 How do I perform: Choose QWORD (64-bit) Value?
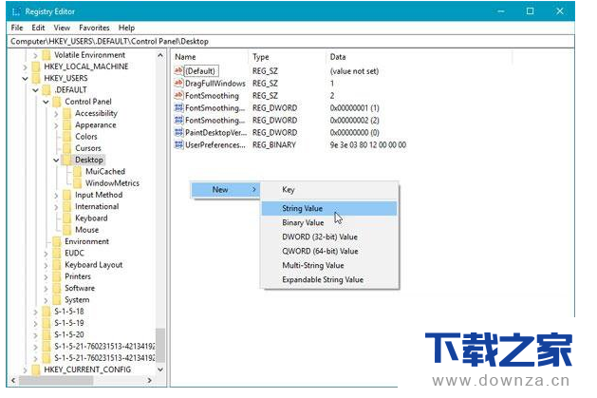[329, 251]
